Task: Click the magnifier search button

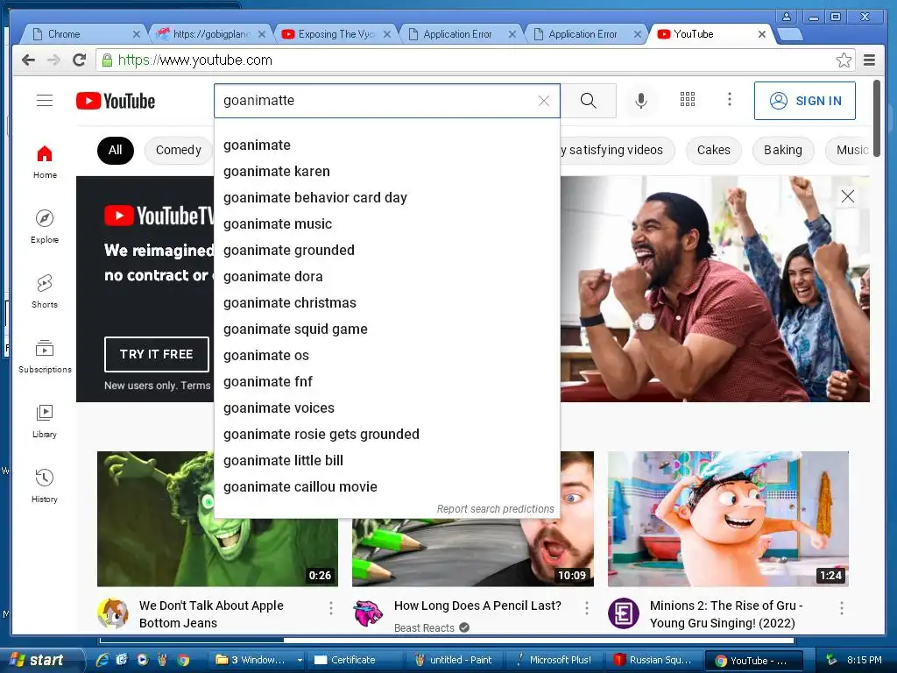Action: pyautogui.click(x=588, y=101)
